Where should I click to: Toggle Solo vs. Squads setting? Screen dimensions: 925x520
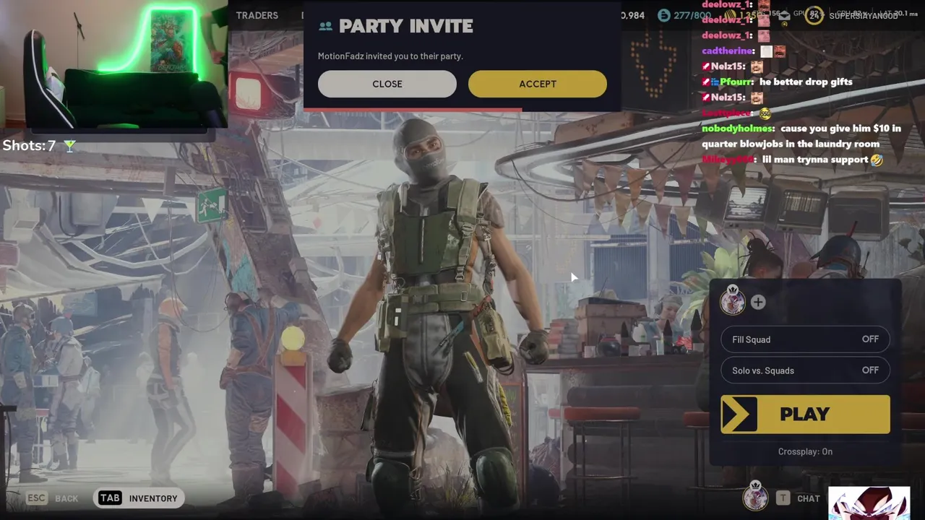pyautogui.click(x=805, y=370)
